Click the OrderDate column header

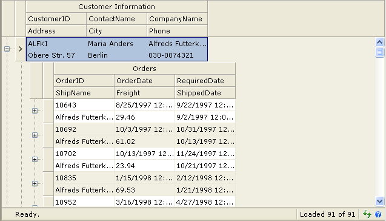pos(144,81)
